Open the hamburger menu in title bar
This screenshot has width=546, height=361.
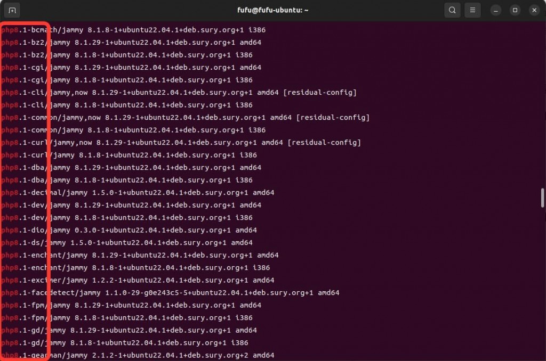472,10
